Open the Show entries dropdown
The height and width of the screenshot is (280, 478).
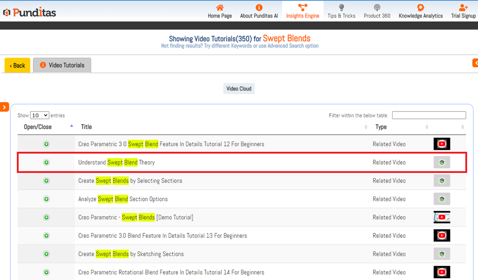pyautogui.click(x=39, y=115)
